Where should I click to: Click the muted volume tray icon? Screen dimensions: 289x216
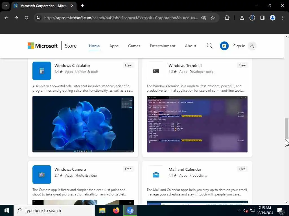[246, 210]
